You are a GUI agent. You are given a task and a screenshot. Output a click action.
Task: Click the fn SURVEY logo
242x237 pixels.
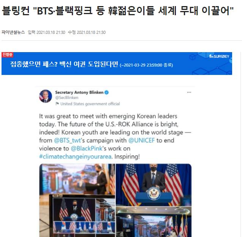pos(219,56)
